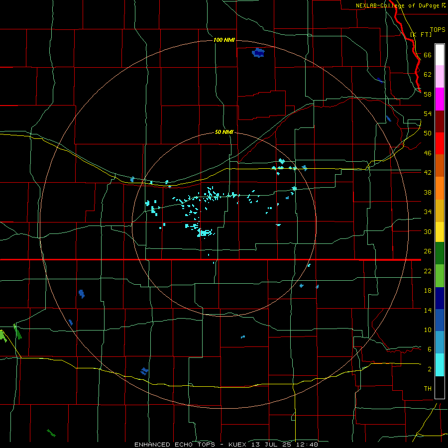Click the dark green echo near bottom-left corner

(51, 433)
